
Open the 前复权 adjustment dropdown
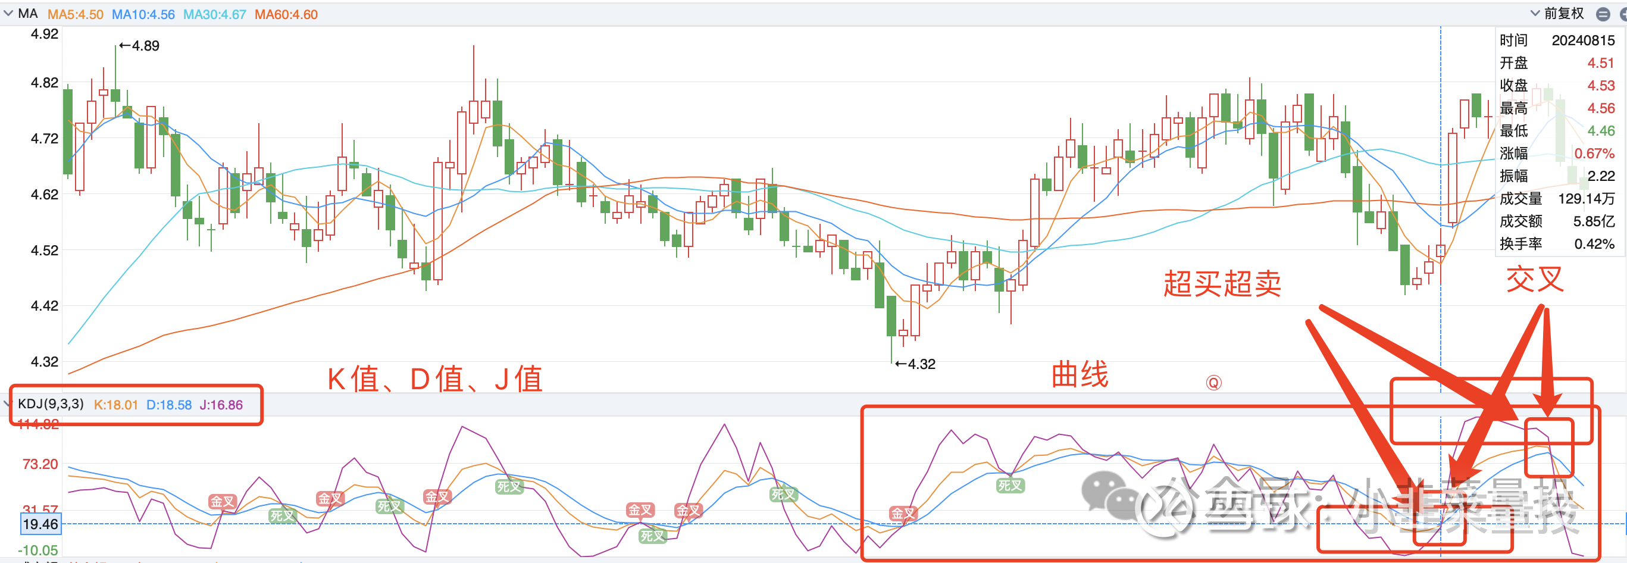(x=1557, y=13)
